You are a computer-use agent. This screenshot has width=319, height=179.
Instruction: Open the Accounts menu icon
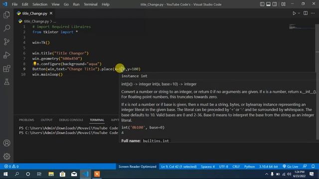(6, 143)
